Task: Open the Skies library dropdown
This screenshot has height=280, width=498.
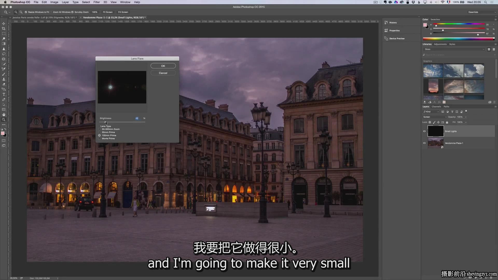Action: (454, 49)
